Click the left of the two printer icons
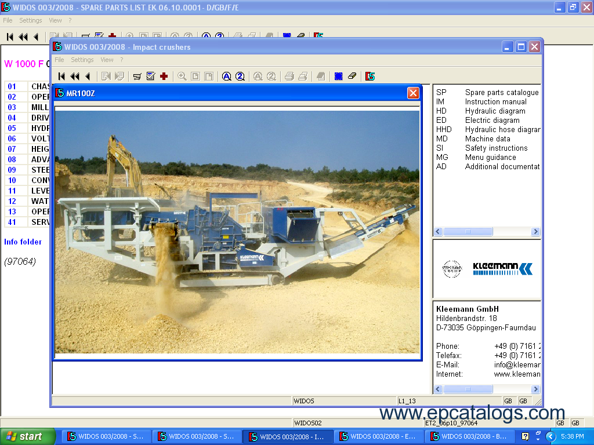 (289, 76)
